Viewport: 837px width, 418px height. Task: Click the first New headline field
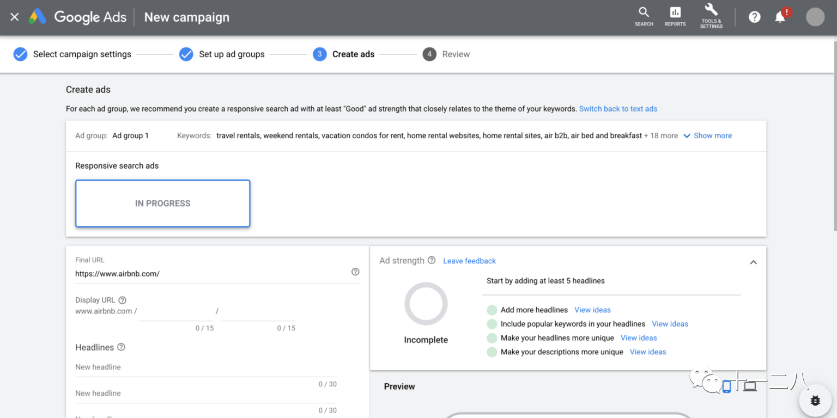point(206,367)
